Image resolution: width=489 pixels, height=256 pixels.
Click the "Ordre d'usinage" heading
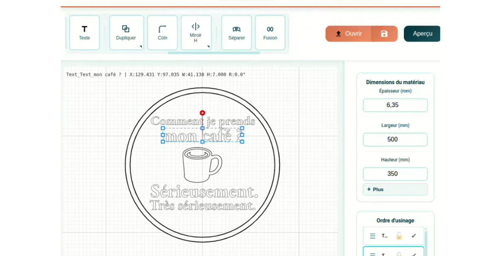395,221
